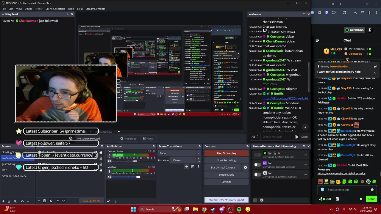Open Fade transition dropdown
Viewport: 381px width, 214px height.
[179, 153]
